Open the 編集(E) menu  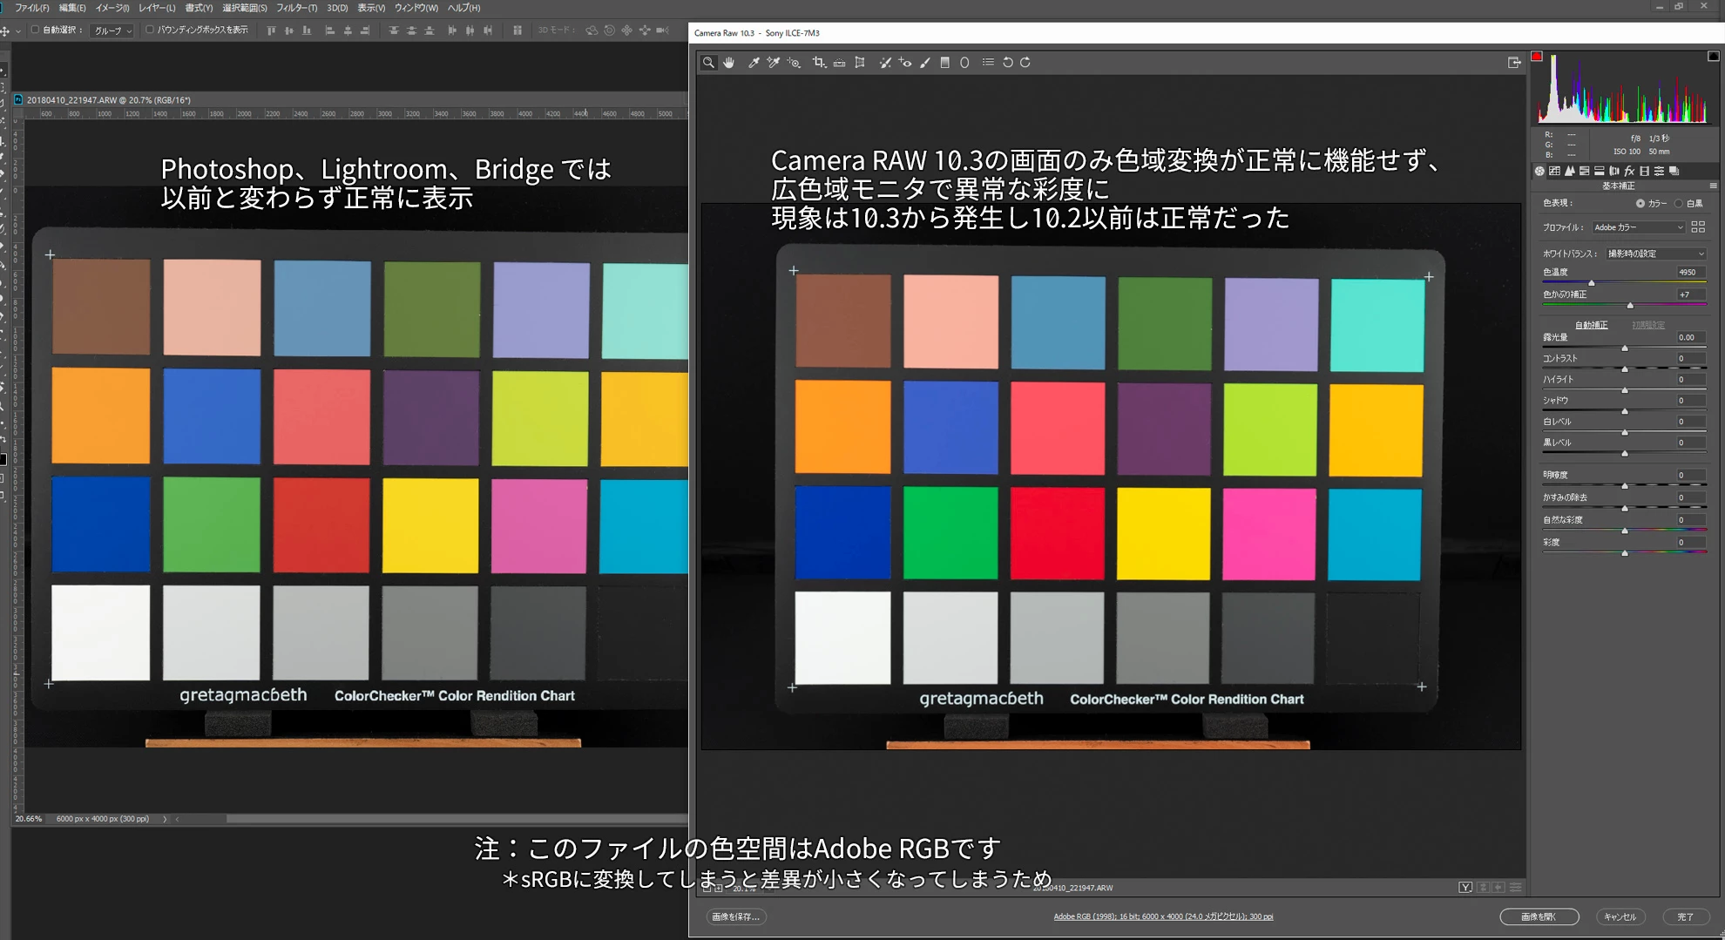coord(72,8)
